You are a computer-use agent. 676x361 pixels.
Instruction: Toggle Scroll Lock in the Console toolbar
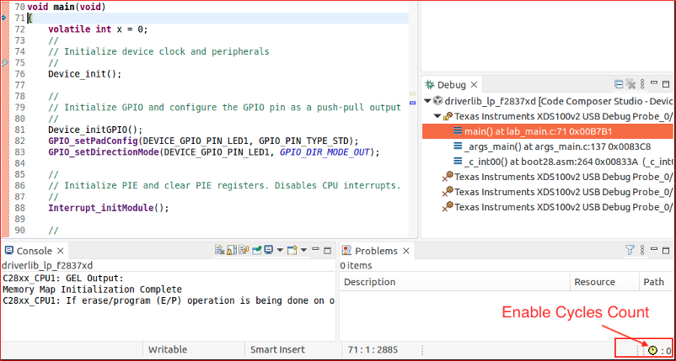tap(230, 250)
